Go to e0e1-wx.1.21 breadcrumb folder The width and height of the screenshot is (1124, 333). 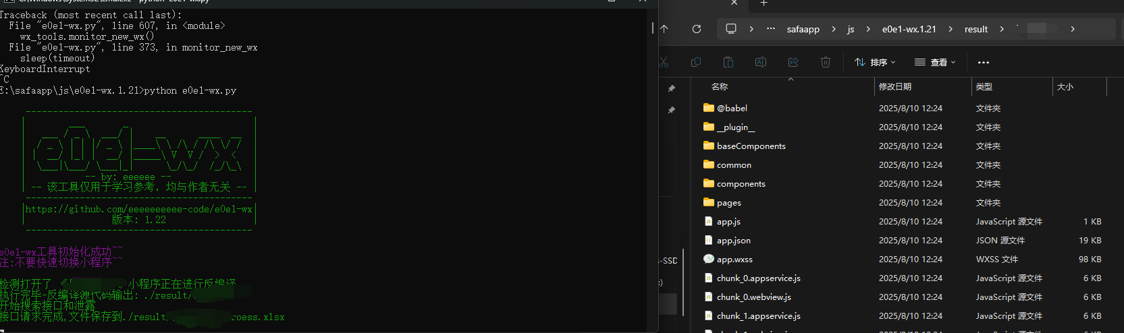coord(909,29)
